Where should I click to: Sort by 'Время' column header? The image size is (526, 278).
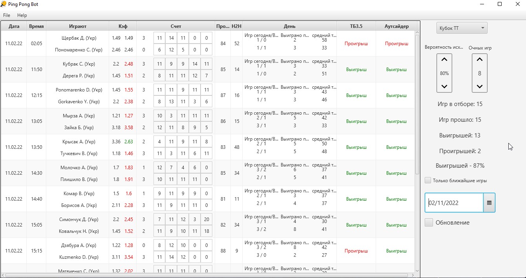(37, 26)
